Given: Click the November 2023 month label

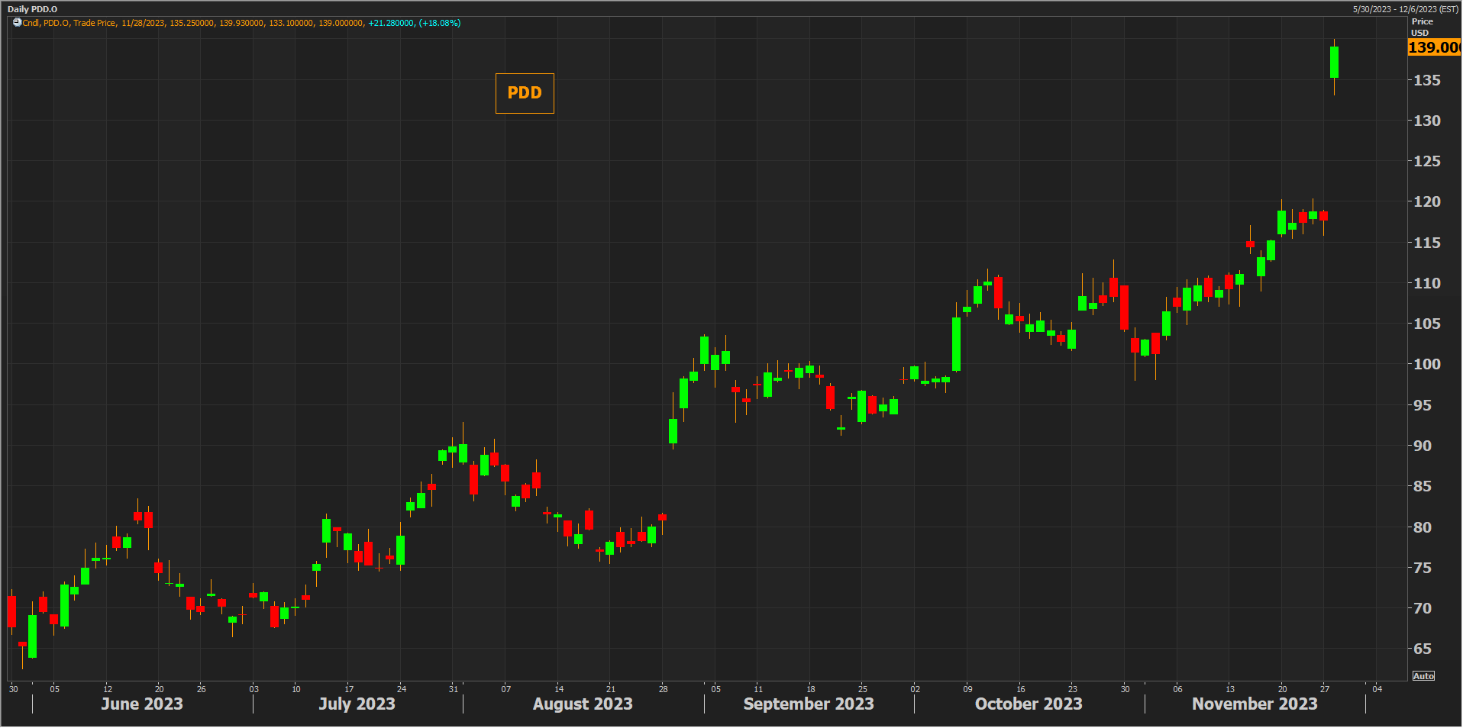Looking at the screenshot, I should [1255, 704].
